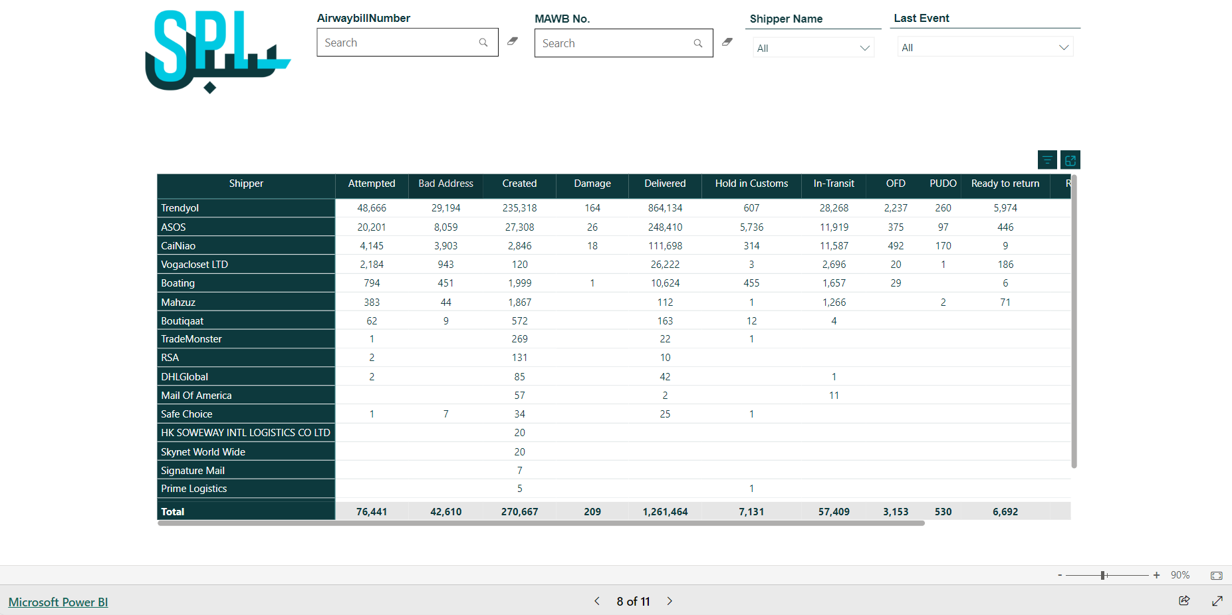Sort by the Bad Address column header
The width and height of the screenshot is (1232, 615).
(445, 184)
